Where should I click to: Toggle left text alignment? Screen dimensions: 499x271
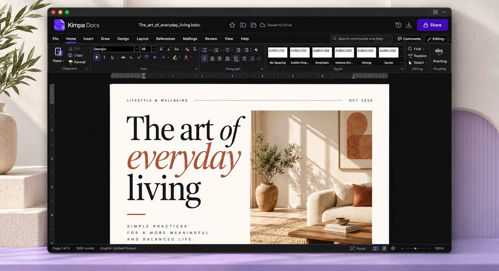pos(205,59)
